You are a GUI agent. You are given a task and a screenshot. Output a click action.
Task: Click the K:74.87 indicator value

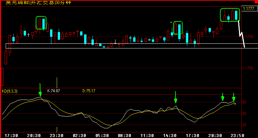tap(53, 91)
